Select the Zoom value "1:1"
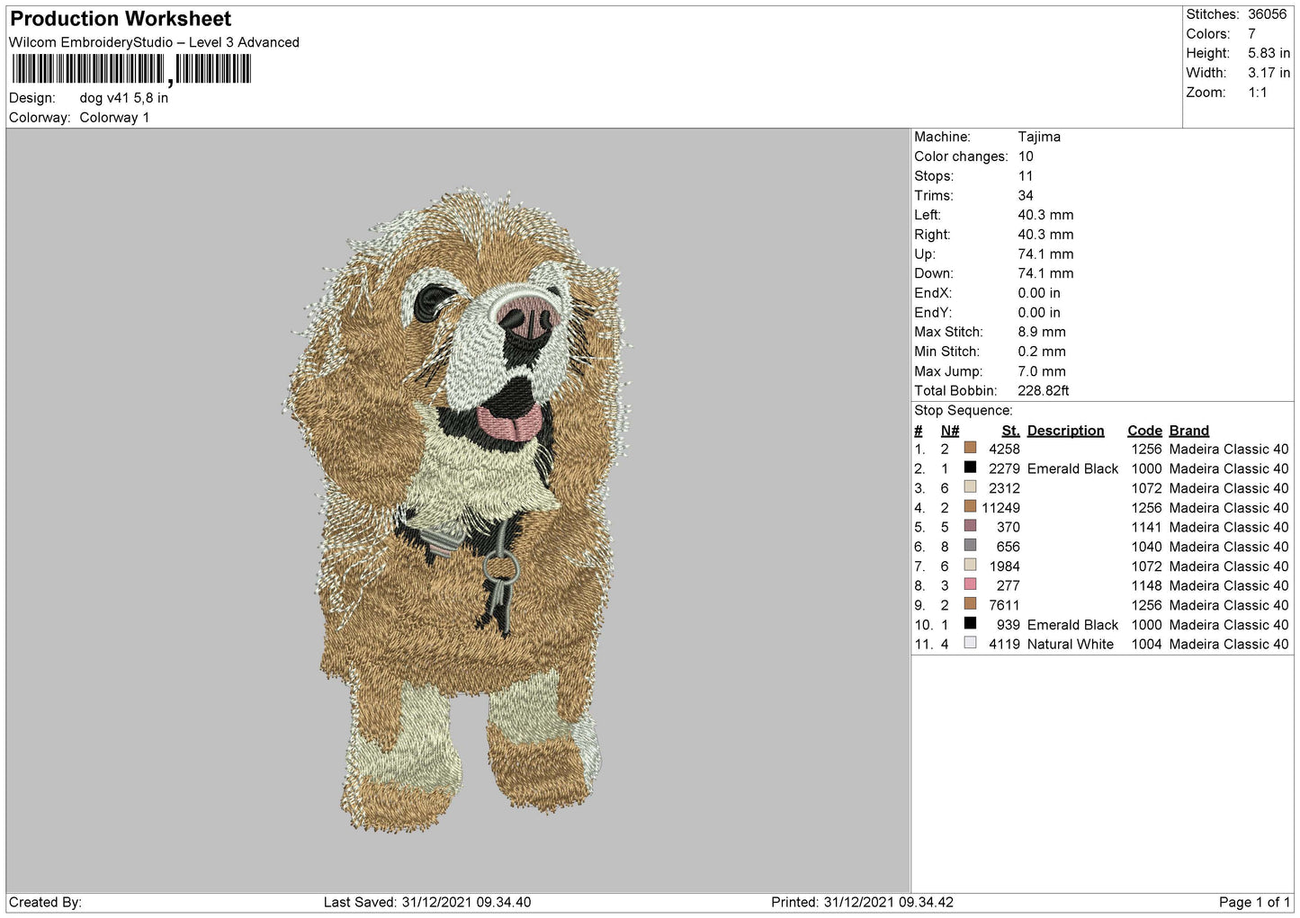1300x918 pixels. point(1258,93)
